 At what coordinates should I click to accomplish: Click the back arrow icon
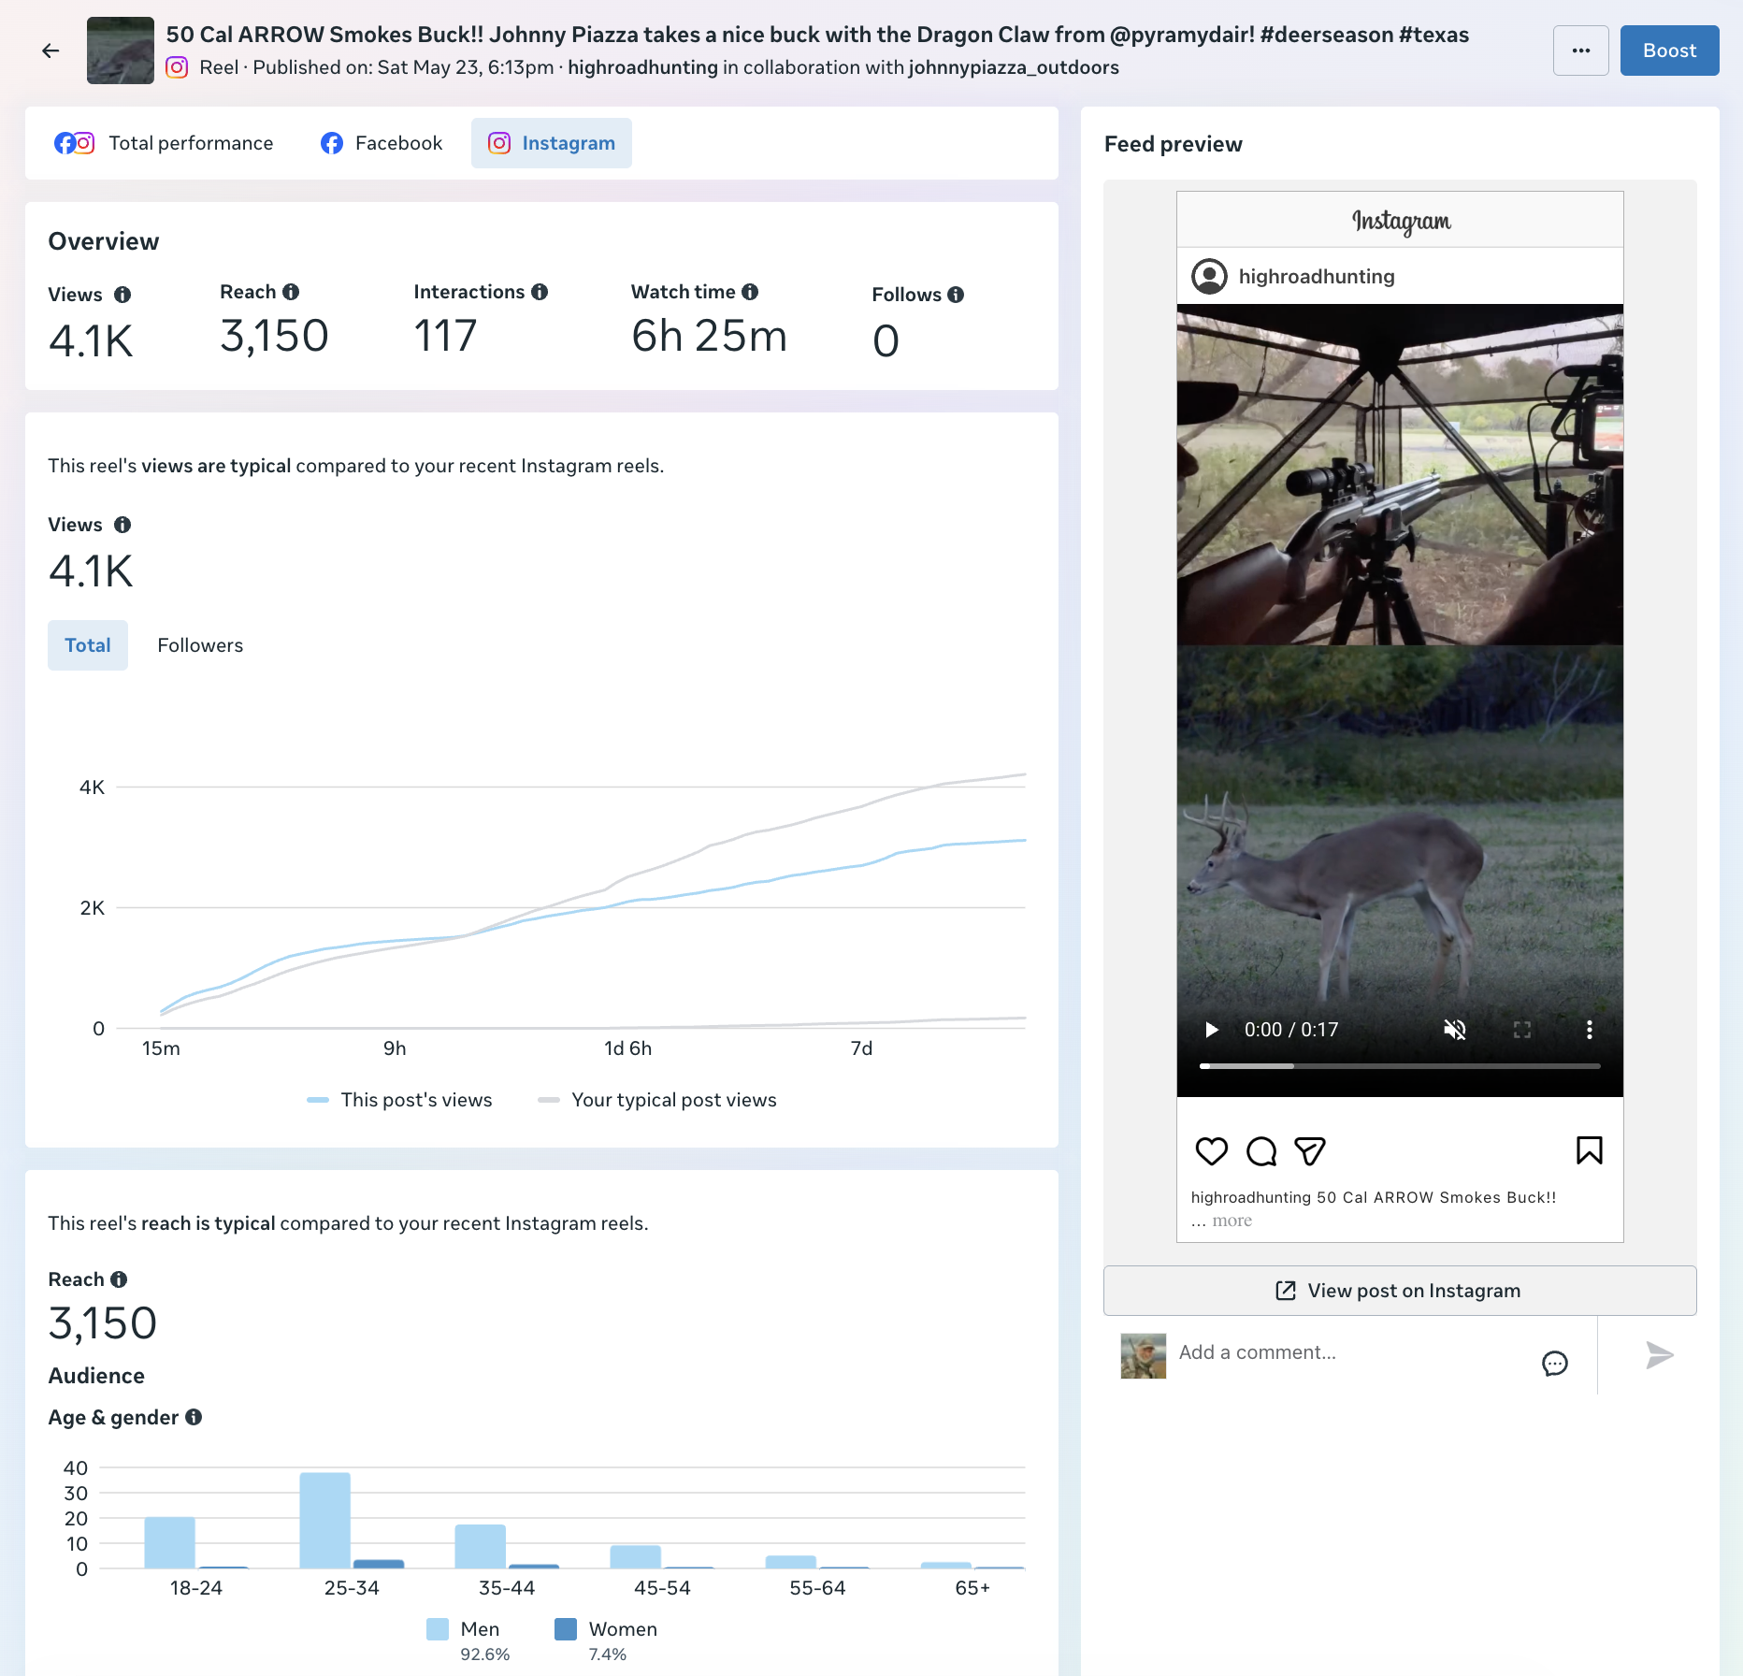50,51
